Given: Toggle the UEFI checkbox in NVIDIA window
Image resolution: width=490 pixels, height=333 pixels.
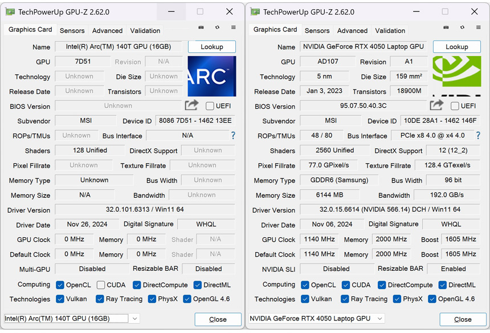Looking at the screenshot, I should click(x=455, y=106).
